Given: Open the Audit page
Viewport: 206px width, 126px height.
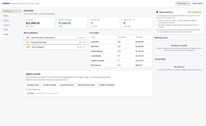Looking at the screenshot, I should point(12,34).
